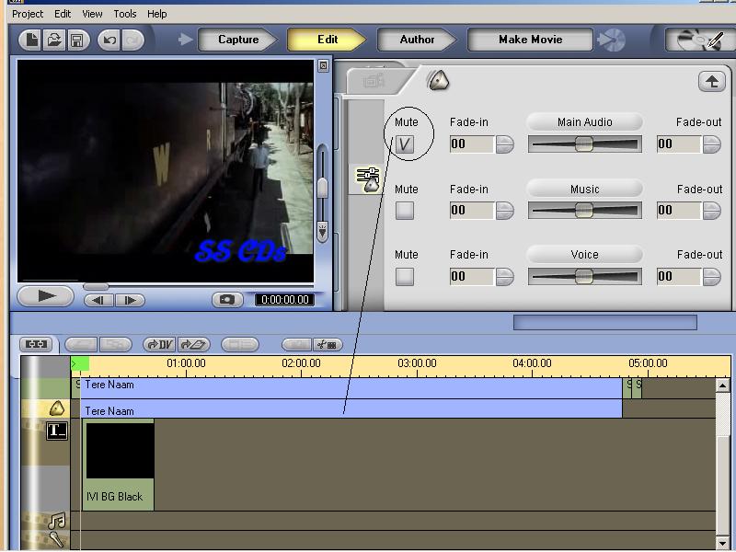Open the Tools menu
This screenshot has width=736, height=552.
125,14
